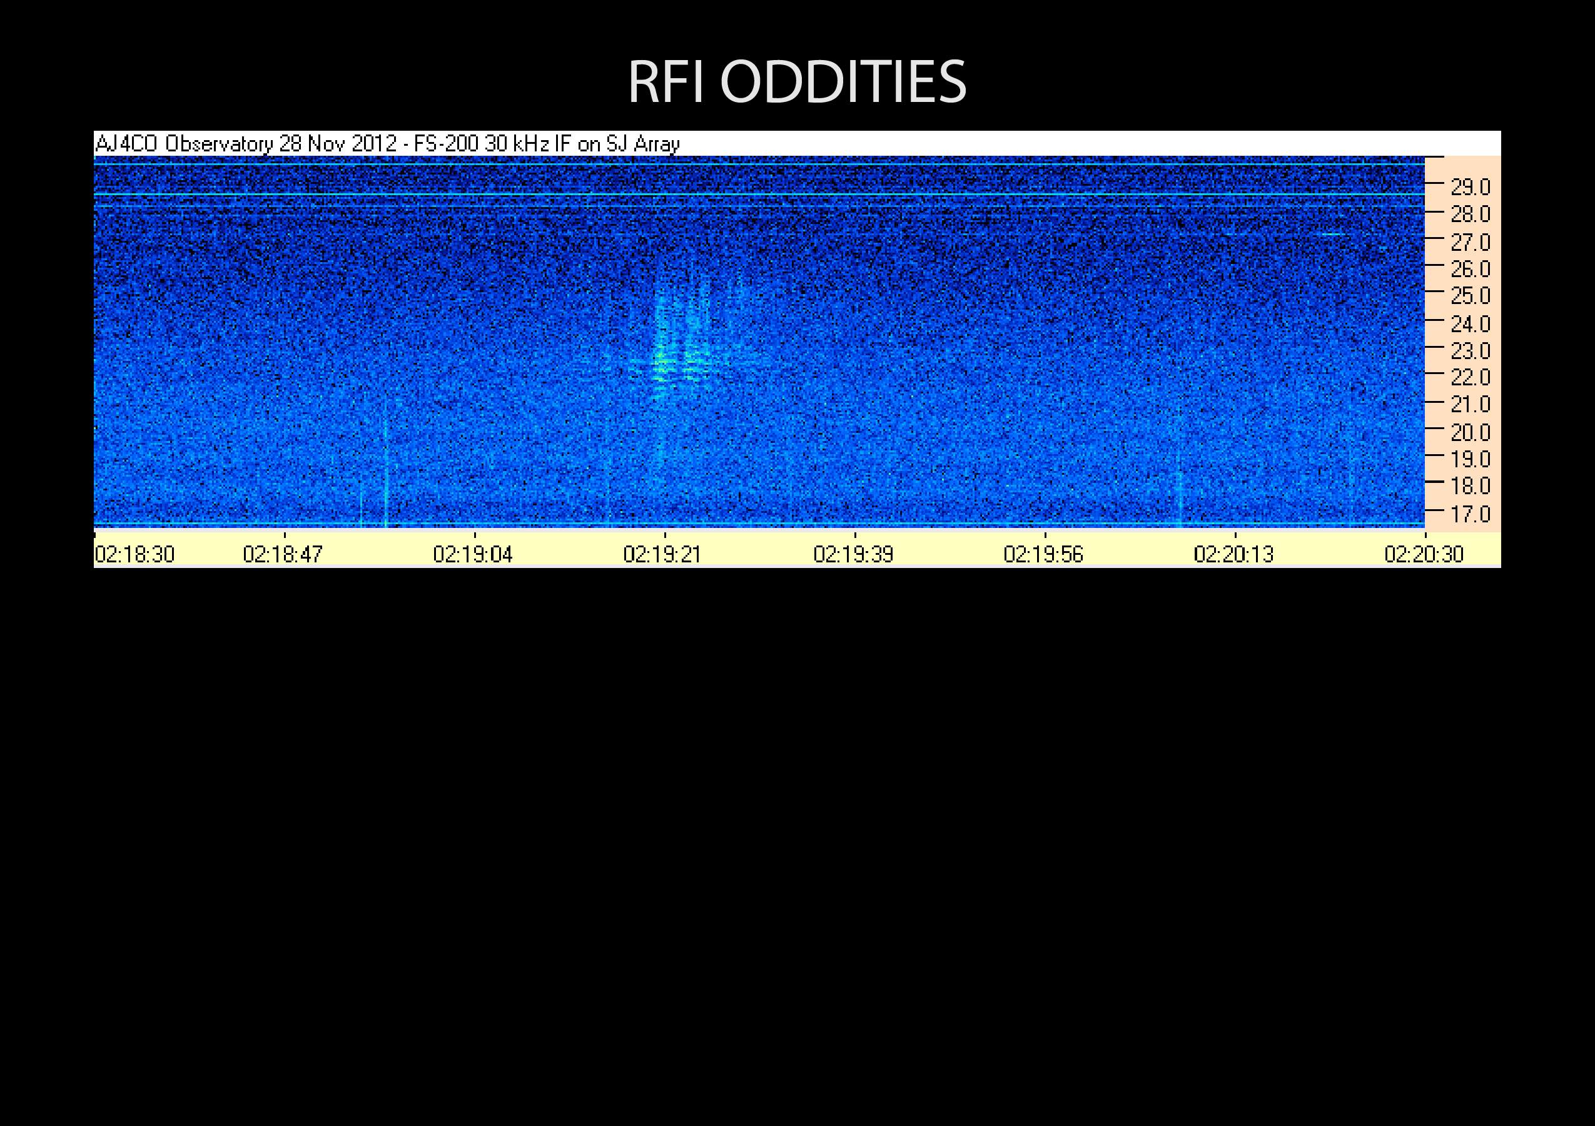Image resolution: width=1595 pixels, height=1126 pixels.
Task: Click the 02:19:21 time marker
Action: [663, 554]
